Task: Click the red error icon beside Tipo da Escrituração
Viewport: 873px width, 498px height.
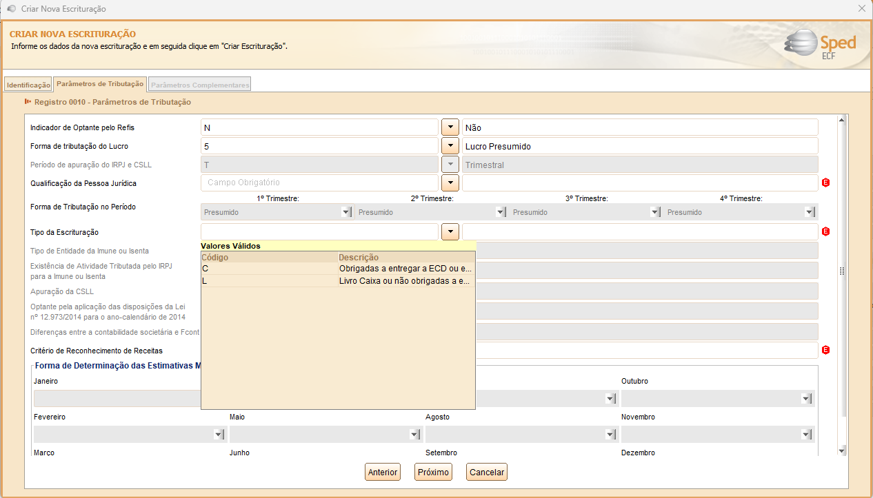Action: pos(825,231)
